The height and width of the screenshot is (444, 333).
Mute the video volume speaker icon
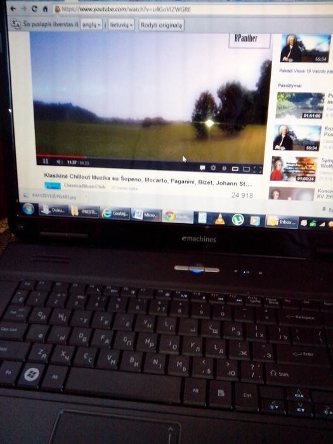(60, 162)
